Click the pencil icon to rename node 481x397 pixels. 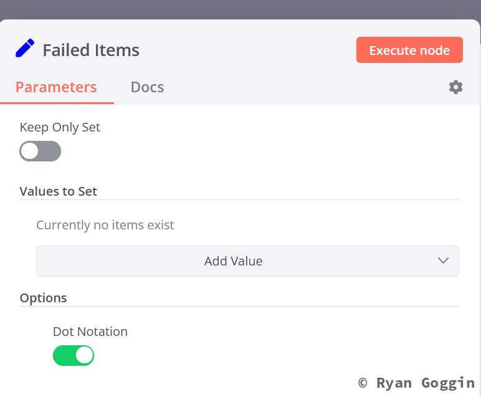25,49
